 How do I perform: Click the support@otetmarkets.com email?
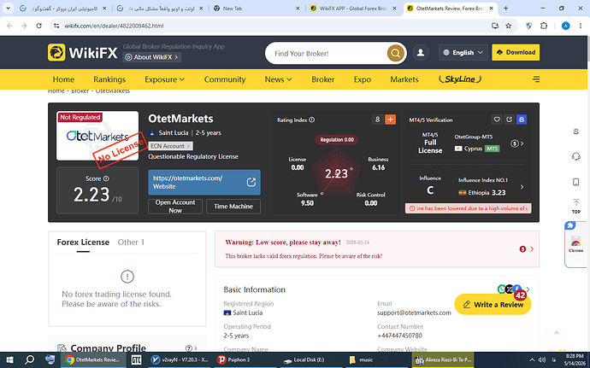pos(414,313)
